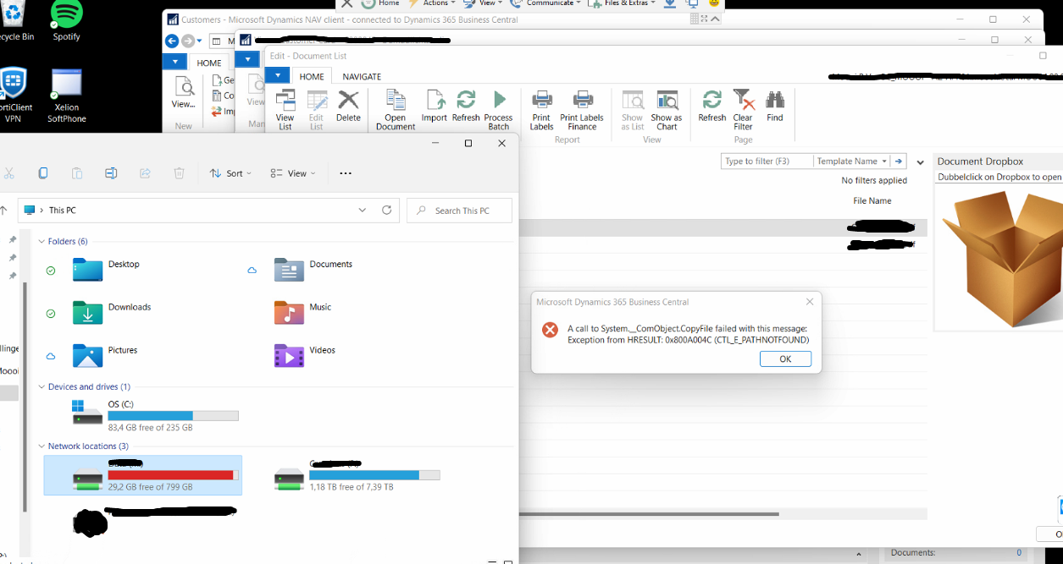Screen dimensions: 1063x564
Task: Click the Copy icon in File Explorer
Action: click(x=43, y=173)
